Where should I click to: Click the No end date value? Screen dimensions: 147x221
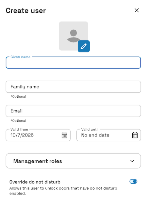click(x=95, y=135)
